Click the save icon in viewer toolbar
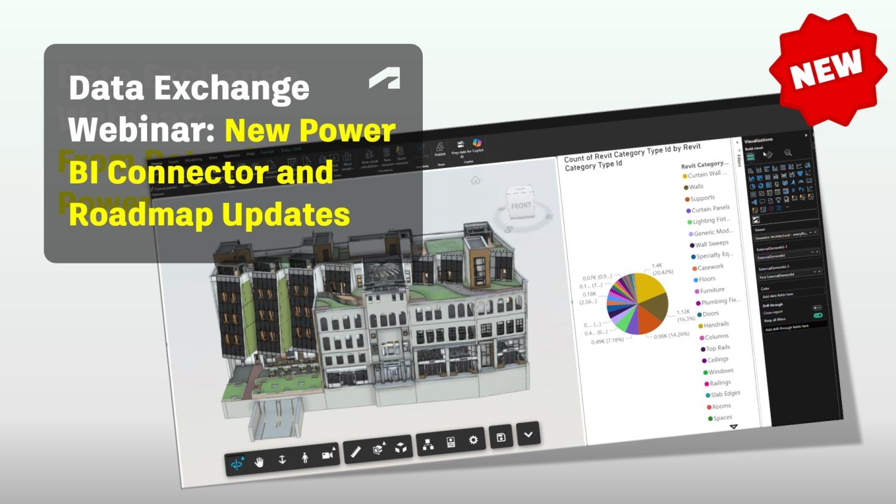The width and height of the screenshot is (896, 504). point(501,438)
